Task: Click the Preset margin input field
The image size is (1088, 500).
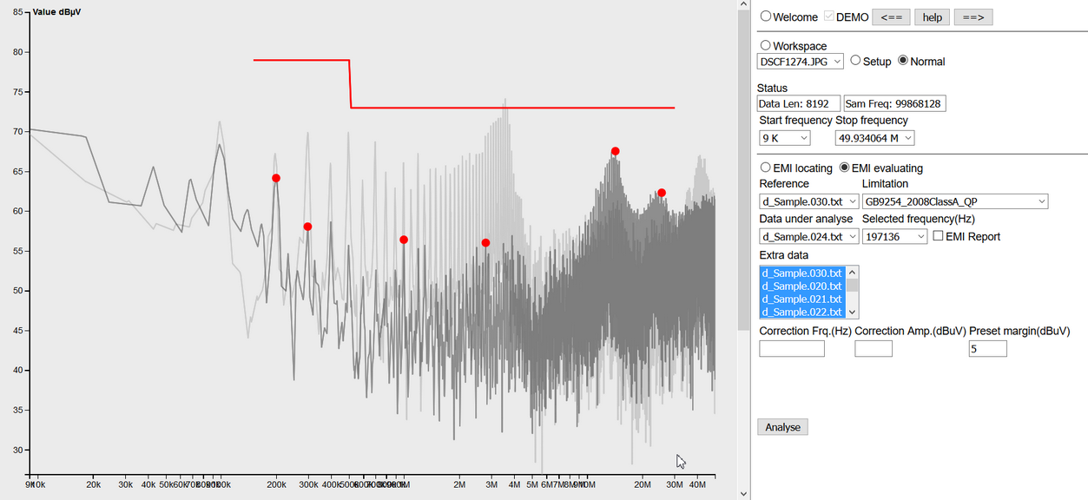Action: pyautogui.click(x=988, y=348)
